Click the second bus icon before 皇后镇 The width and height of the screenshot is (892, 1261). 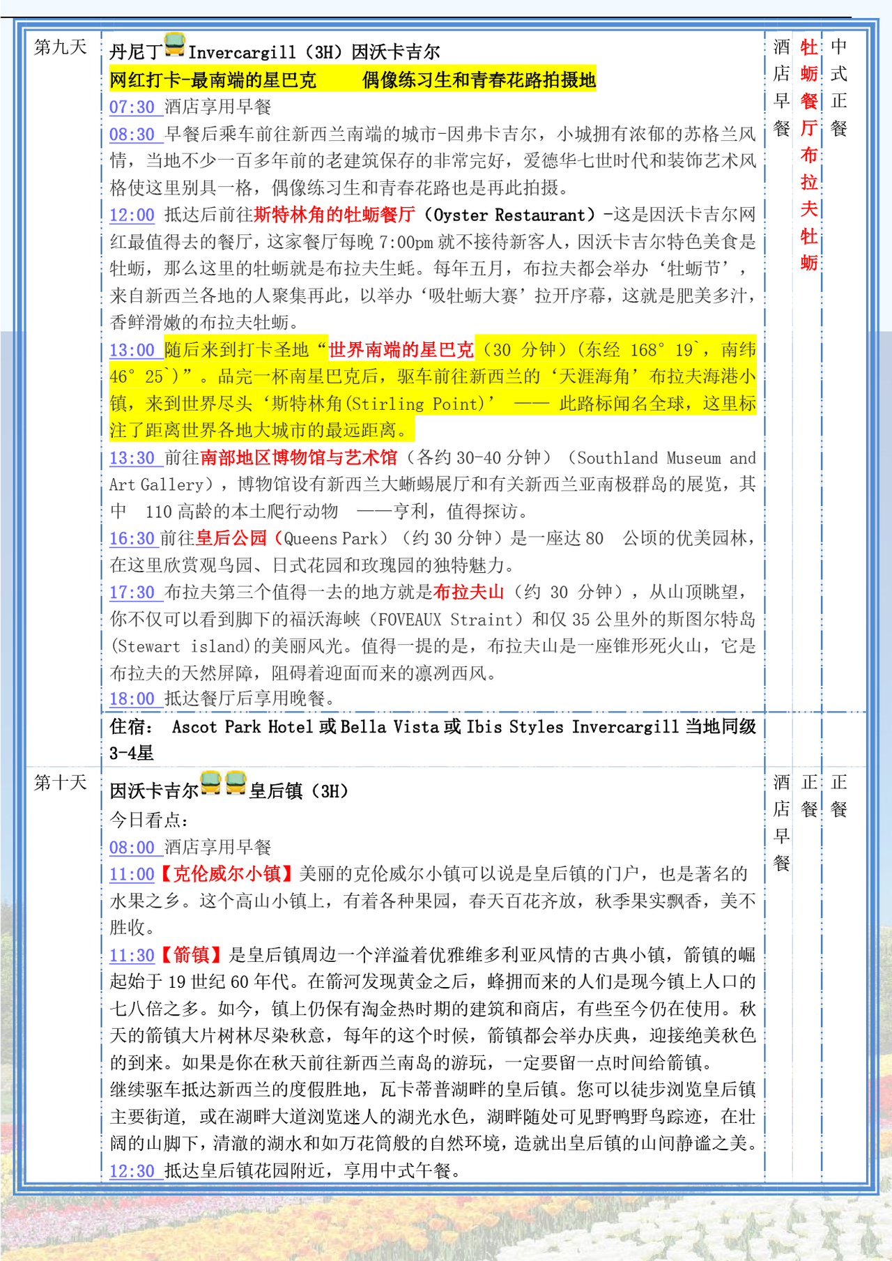236,783
